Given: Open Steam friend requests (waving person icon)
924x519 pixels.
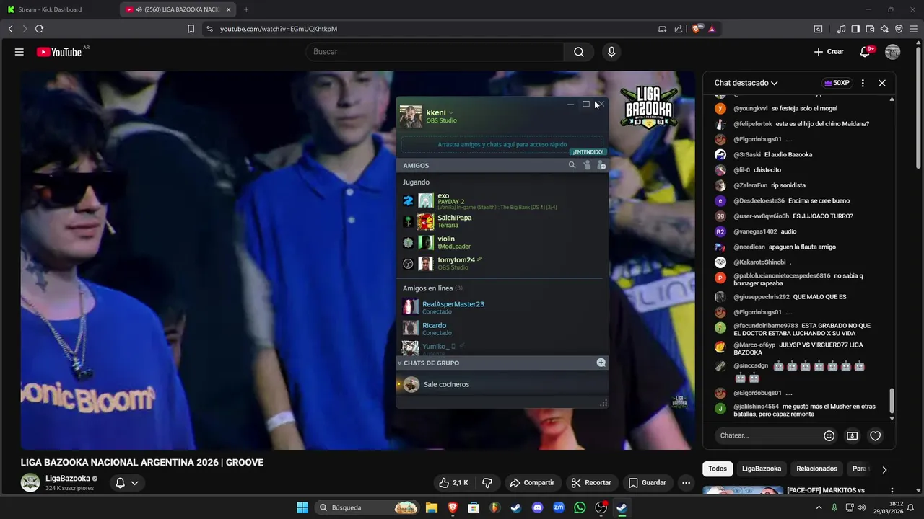Looking at the screenshot, I should pyautogui.click(x=587, y=165).
